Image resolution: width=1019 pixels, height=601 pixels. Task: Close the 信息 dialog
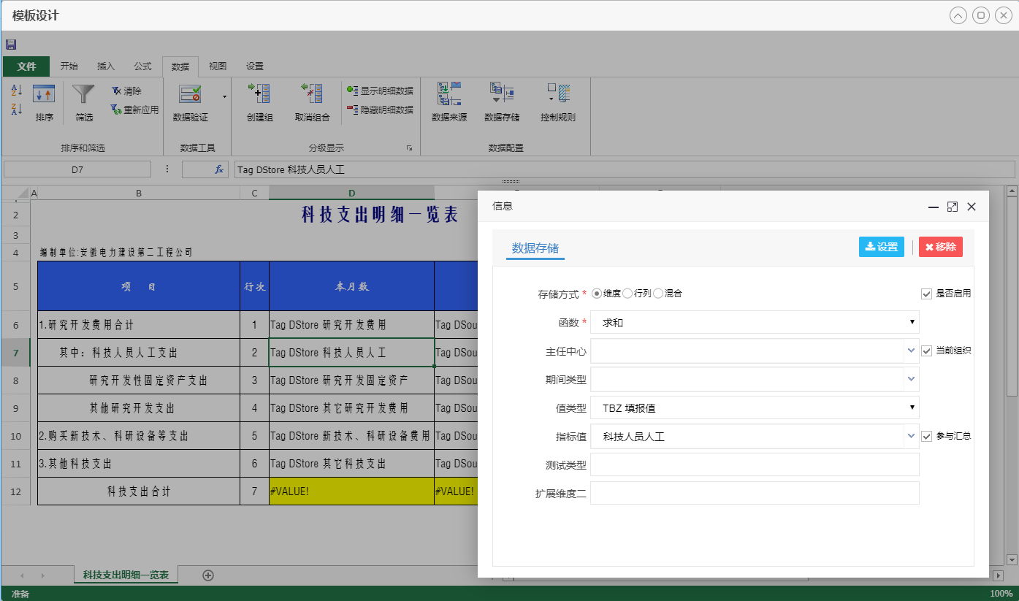pyautogui.click(x=972, y=207)
